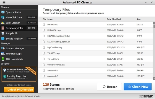
Task: Click the file icon beside FXSTIFFDebugLogFile.txt
Action: click(44, 42)
